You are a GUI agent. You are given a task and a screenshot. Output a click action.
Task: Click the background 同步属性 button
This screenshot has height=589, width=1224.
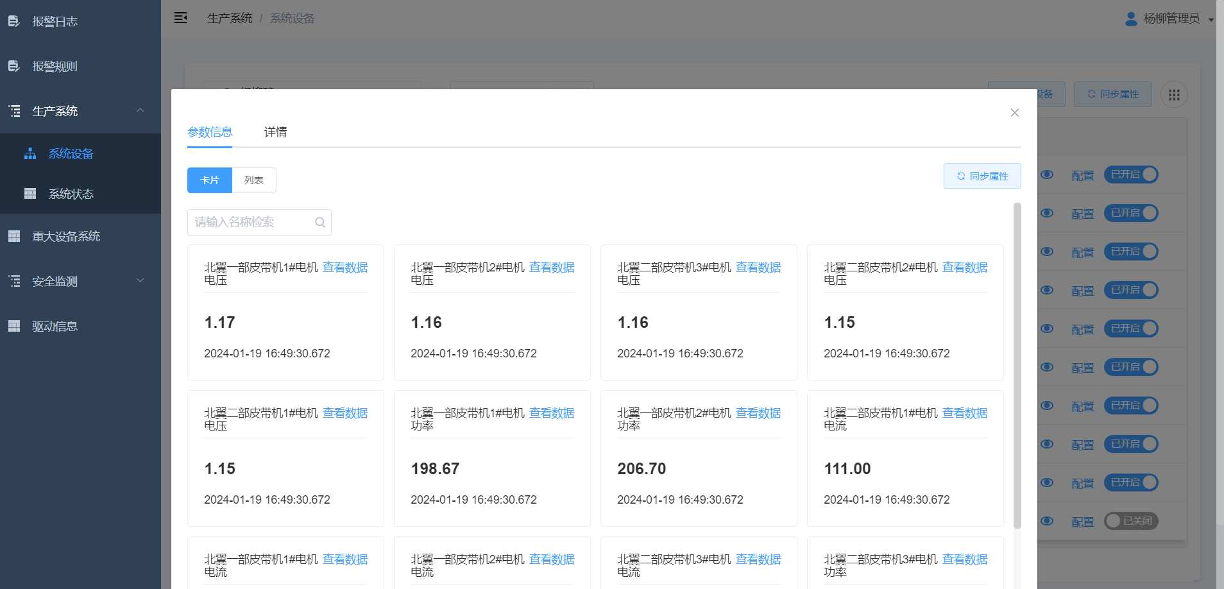1113,94
